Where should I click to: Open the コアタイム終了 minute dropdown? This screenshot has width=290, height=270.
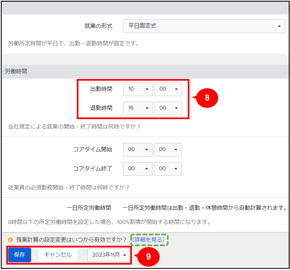point(168,168)
